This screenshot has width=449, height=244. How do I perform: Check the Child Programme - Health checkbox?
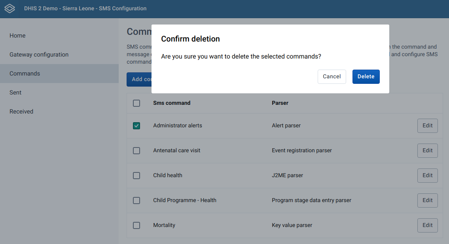[136, 200]
